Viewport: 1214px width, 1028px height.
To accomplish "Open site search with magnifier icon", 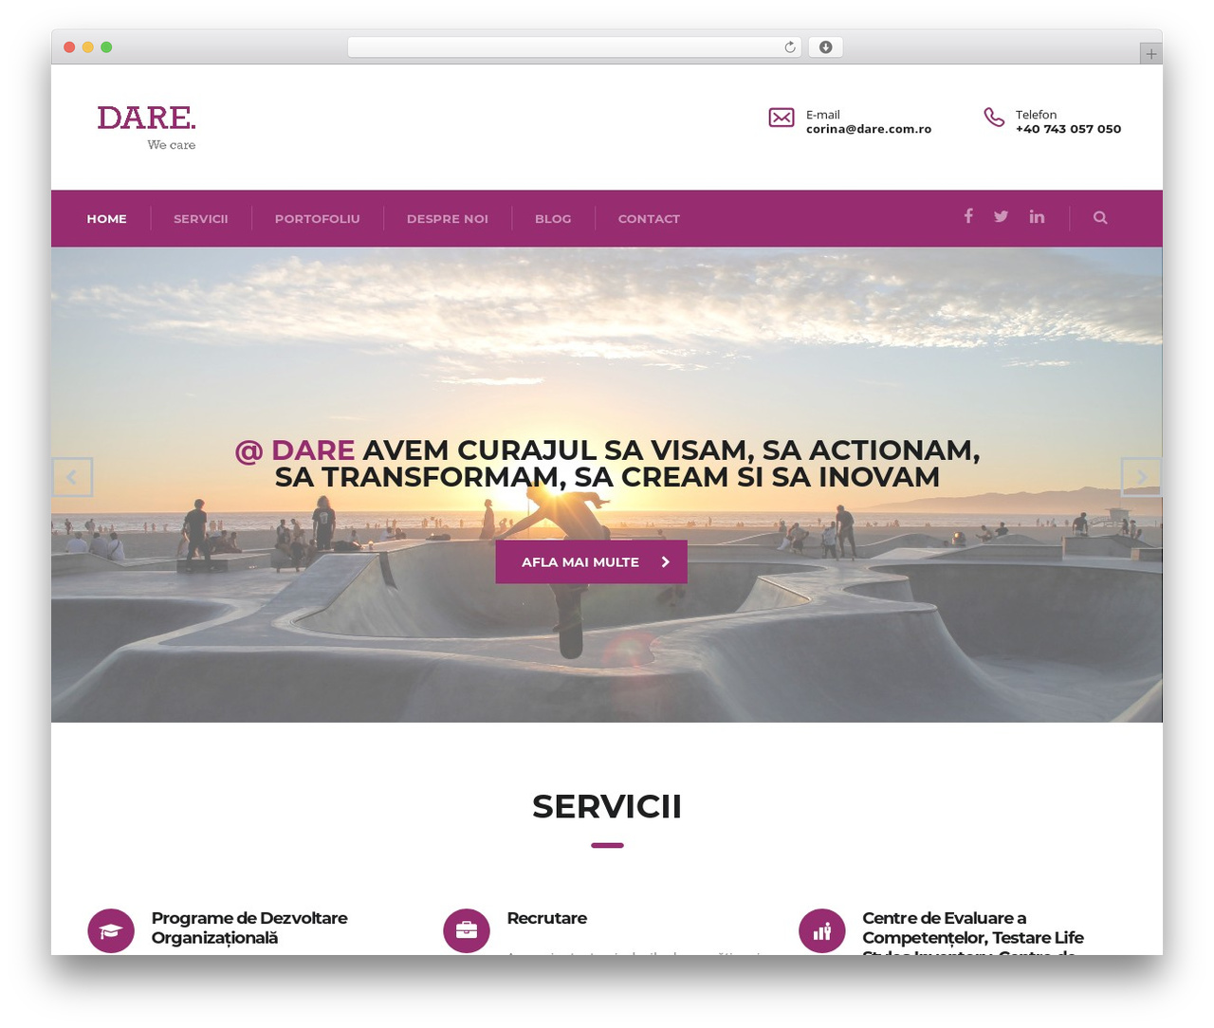I will tap(1100, 217).
